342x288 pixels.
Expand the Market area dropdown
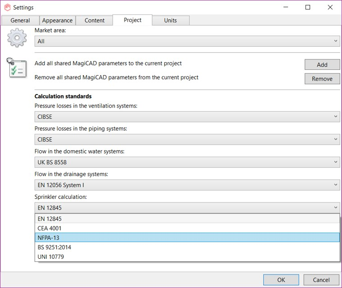(187, 41)
